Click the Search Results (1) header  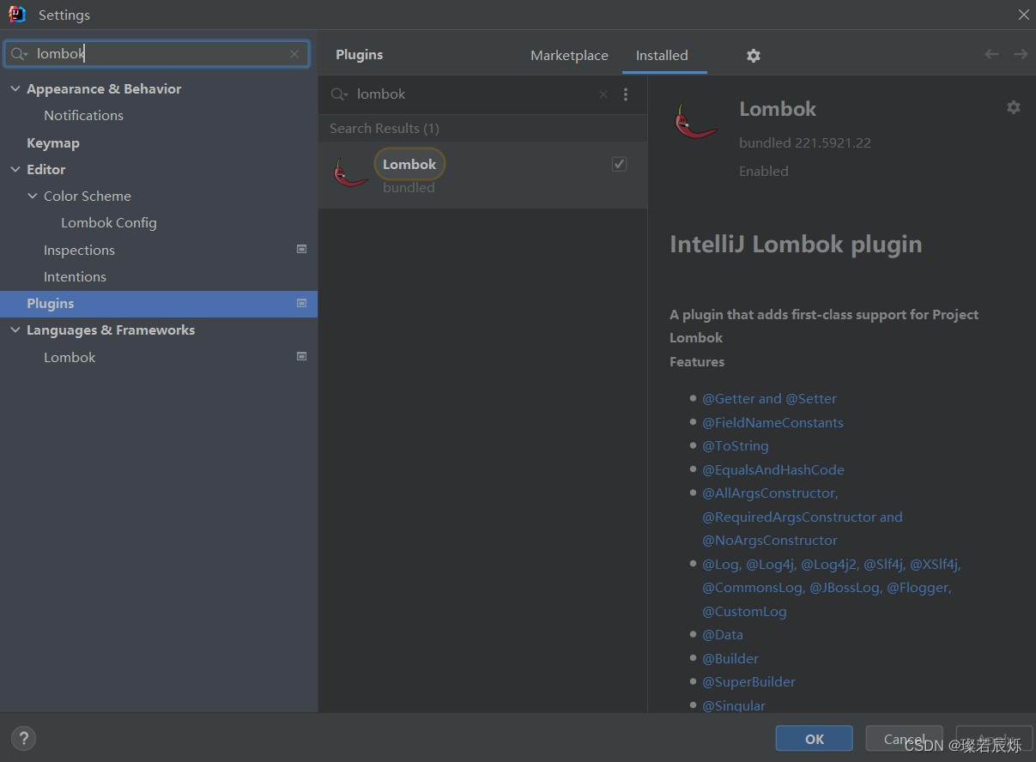(x=385, y=128)
